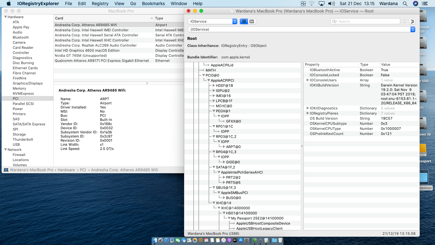Sort by the Property column header
The height and width of the screenshot is (245, 435).
pos(331,64)
